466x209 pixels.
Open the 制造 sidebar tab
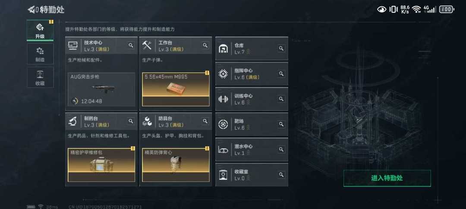click(x=40, y=54)
